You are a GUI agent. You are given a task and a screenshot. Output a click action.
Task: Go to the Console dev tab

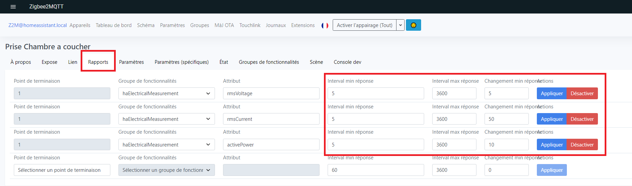348,62
